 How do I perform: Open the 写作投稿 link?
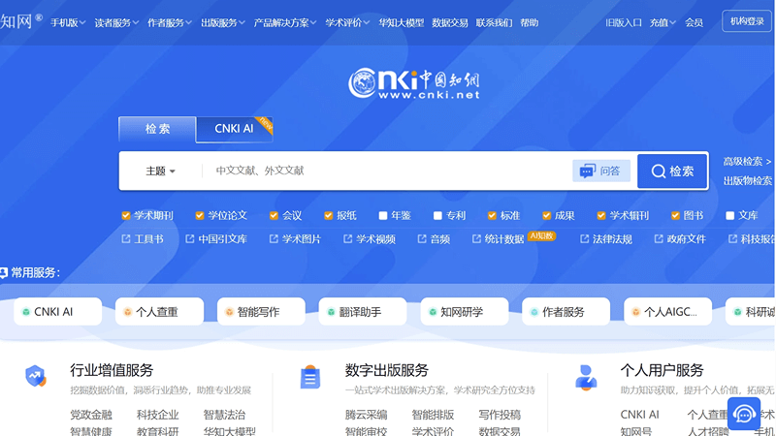pos(500,415)
